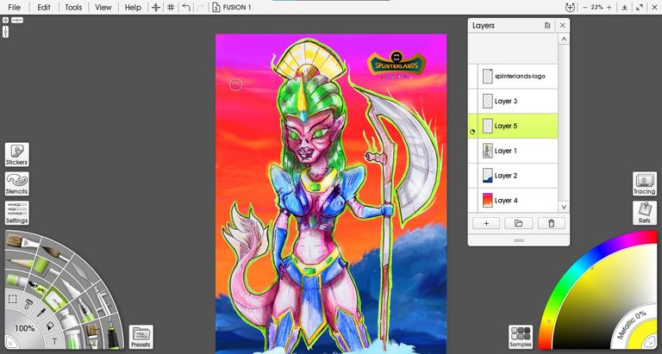Select Layer 3
This screenshot has height=354, width=662.
point(514,102)
